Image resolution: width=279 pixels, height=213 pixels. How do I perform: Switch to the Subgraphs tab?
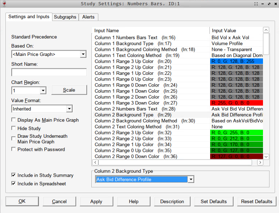(65, 17)
